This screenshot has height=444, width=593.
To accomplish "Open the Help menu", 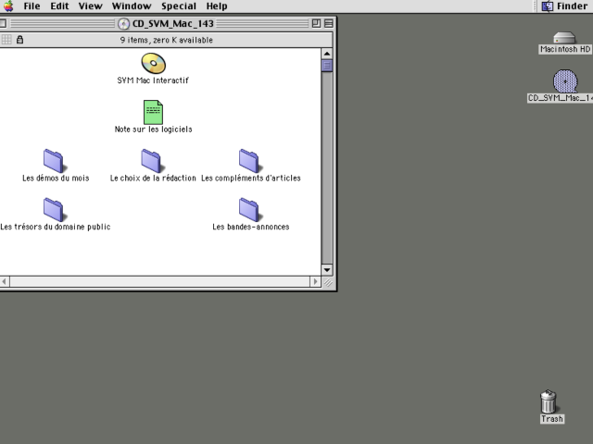I will tap(217, 6).
